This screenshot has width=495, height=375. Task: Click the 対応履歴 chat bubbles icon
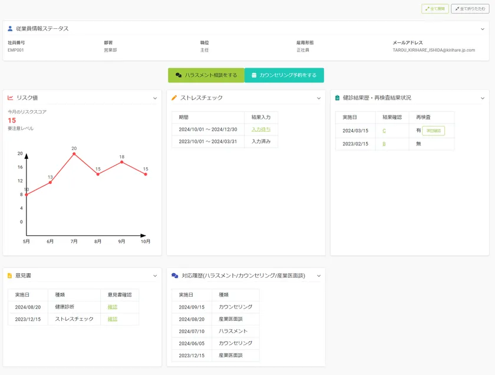pos(174,276)
